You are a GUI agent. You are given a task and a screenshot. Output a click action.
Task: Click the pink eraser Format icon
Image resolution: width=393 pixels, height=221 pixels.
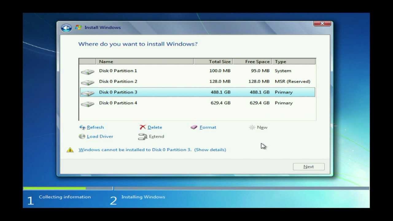point(194,127)
